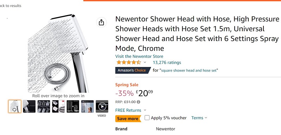Click the share icon beside product image
The width and height of the screenshot is (281, 135).
click(x=102, y=22)
